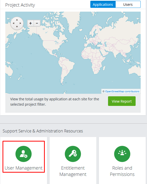Click the View Report button
This screenshot has height=184, width=147.
[x=122, y=101]
